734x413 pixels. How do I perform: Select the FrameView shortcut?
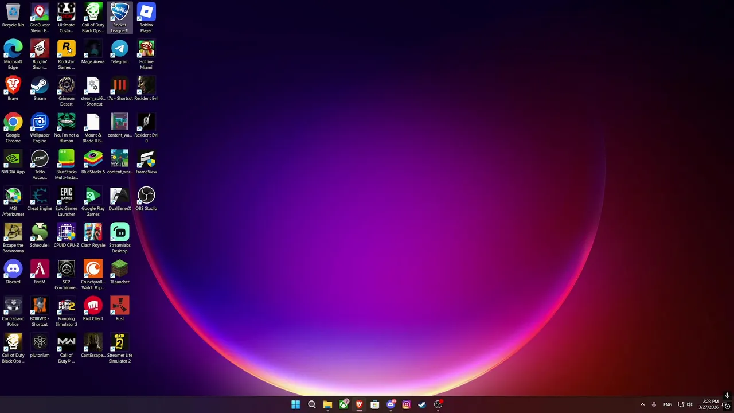(x=146, y=162)
